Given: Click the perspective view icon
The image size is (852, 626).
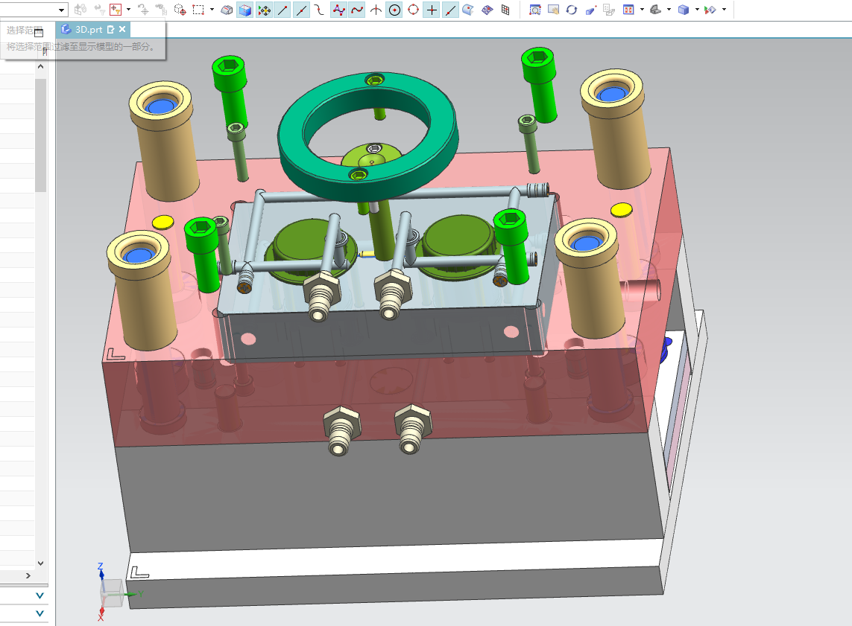Looking at the screenshot, I should pyautogui.click(x=591, y=10).
